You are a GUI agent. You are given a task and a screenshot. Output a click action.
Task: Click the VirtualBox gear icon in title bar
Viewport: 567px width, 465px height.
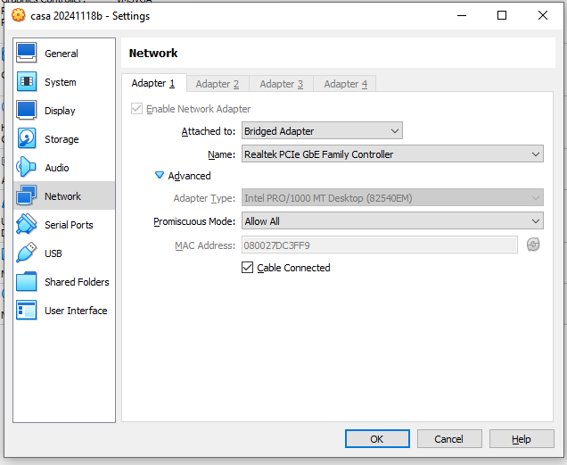coord(19,15)
